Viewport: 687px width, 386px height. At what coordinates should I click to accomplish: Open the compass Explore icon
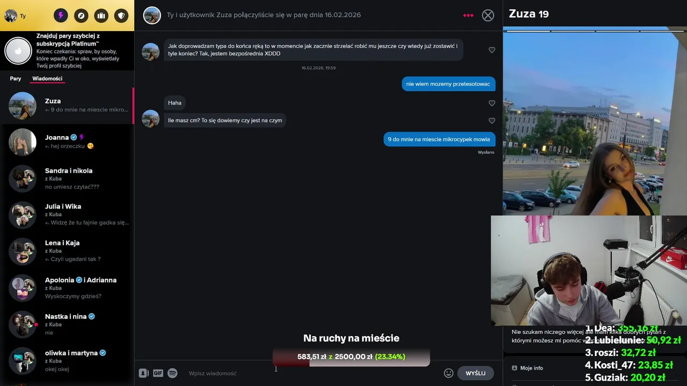click(81, 16)
